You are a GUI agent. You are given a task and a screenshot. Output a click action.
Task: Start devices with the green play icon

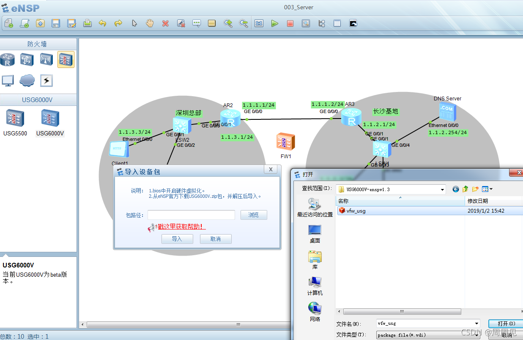point(274,24)
